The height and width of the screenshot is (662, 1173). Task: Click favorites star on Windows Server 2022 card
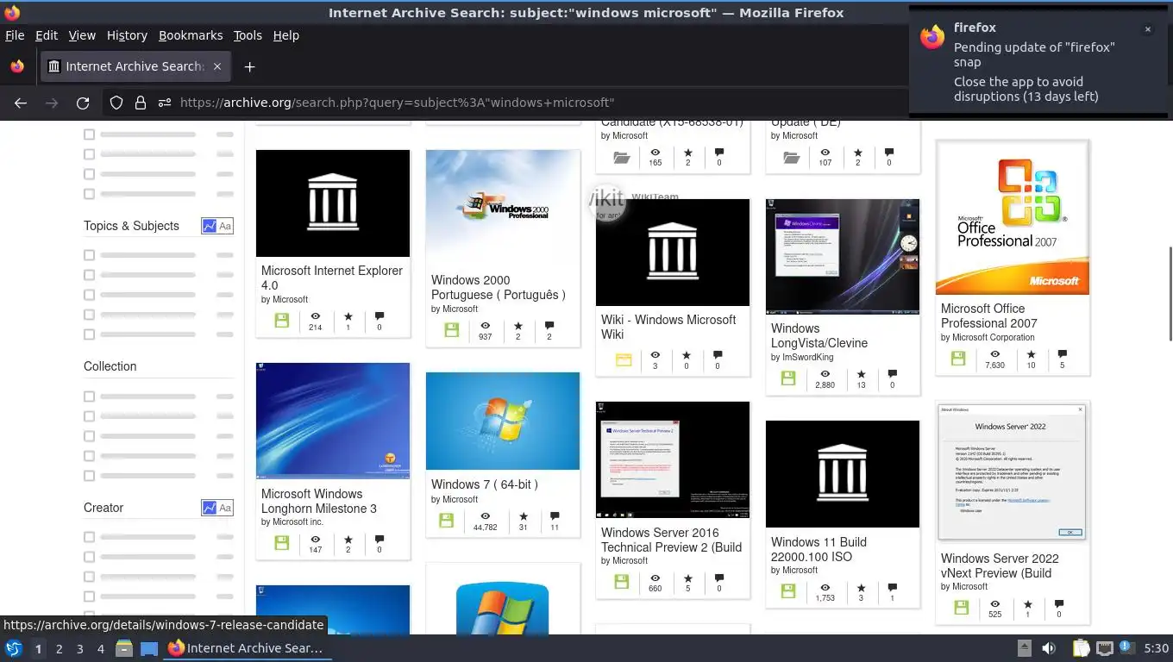pos(1027,604)
